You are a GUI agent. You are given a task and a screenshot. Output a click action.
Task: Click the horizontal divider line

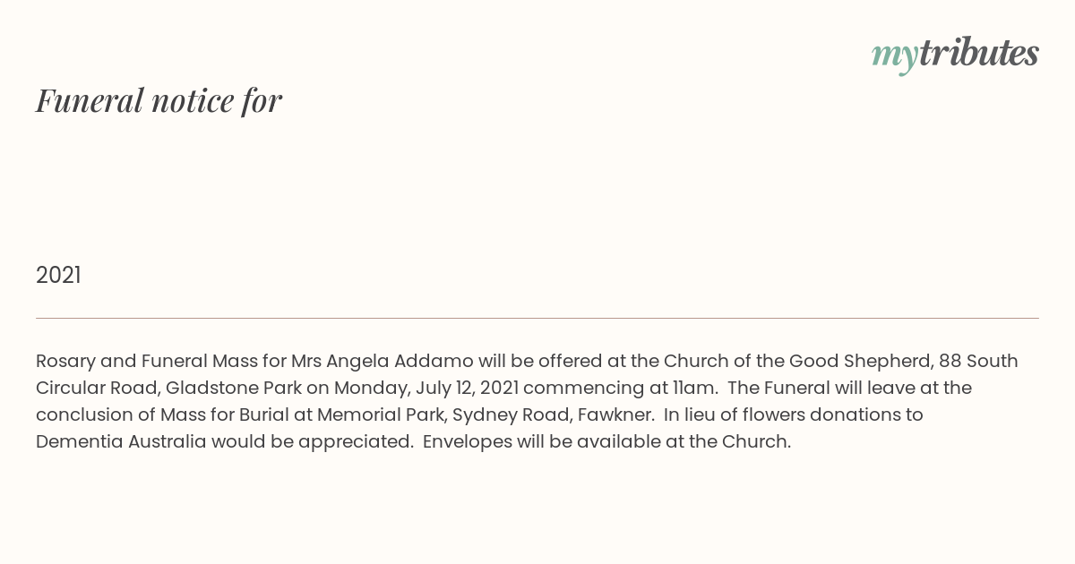pos(537,318)
